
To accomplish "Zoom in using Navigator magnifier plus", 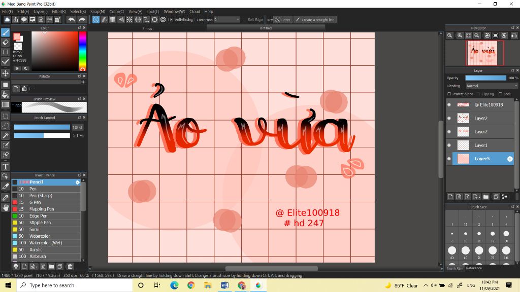I will (x=460, y=35).
